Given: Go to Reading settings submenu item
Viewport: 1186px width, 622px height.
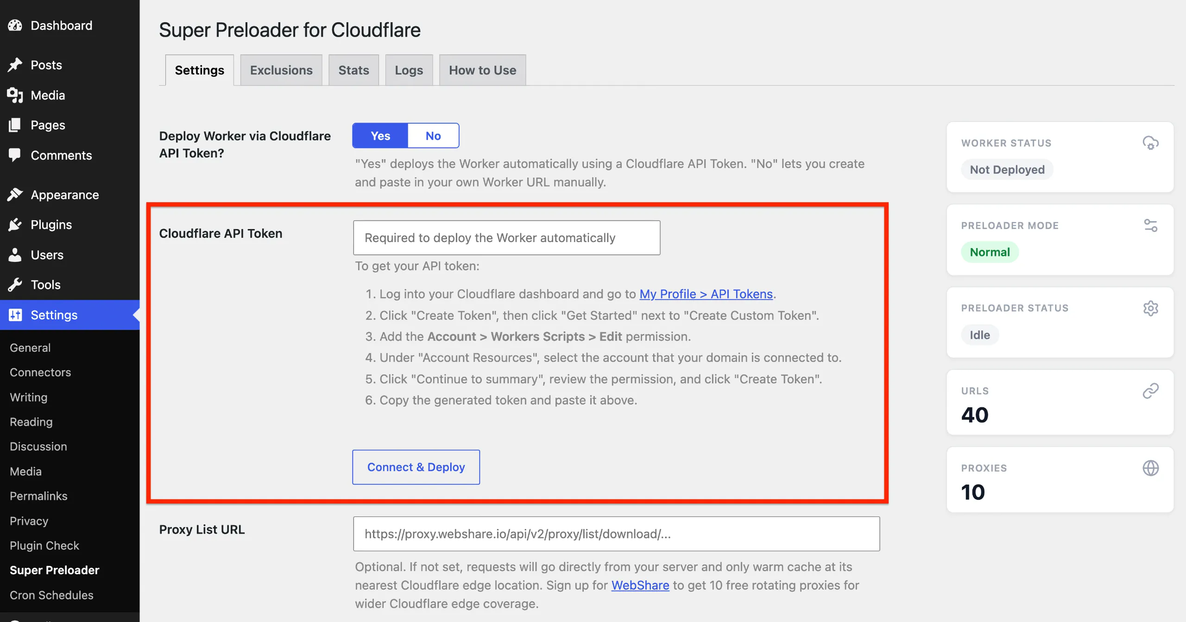Looking at the screenshot, I should [31, 422].
